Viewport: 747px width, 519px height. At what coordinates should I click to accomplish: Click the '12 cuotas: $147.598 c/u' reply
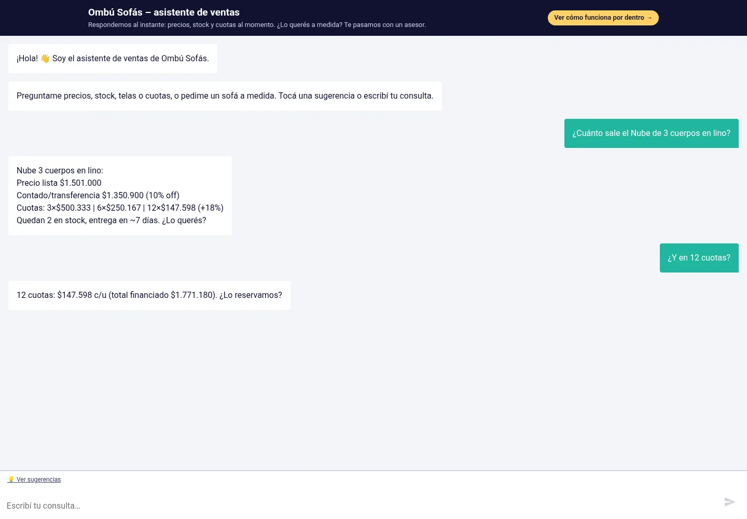click(x=149, y=295)
